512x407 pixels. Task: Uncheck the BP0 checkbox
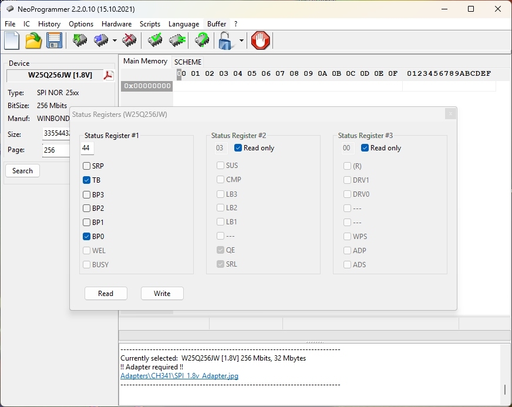(86, 236)
